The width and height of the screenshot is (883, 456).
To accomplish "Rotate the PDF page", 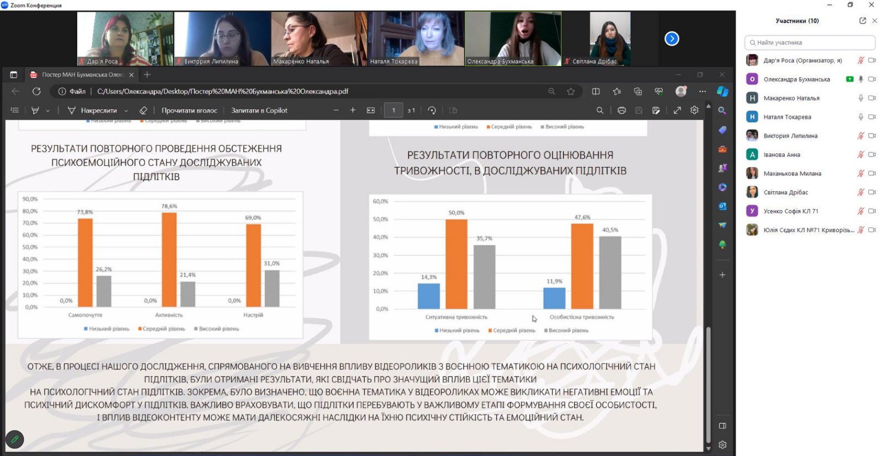I will (x=432, y=110).
